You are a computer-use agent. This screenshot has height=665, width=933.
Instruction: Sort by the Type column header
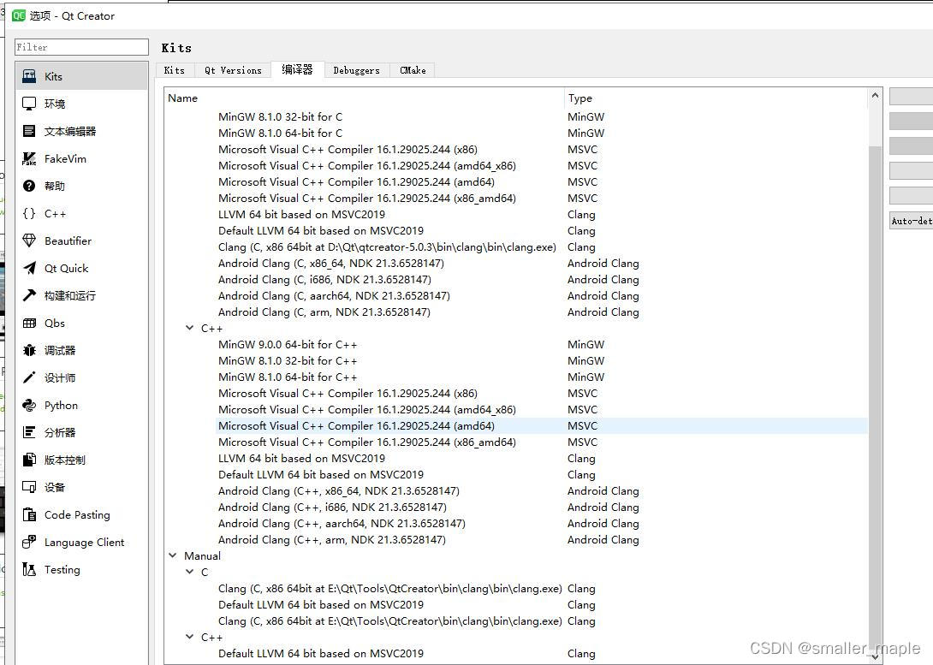tap(716, 98)
